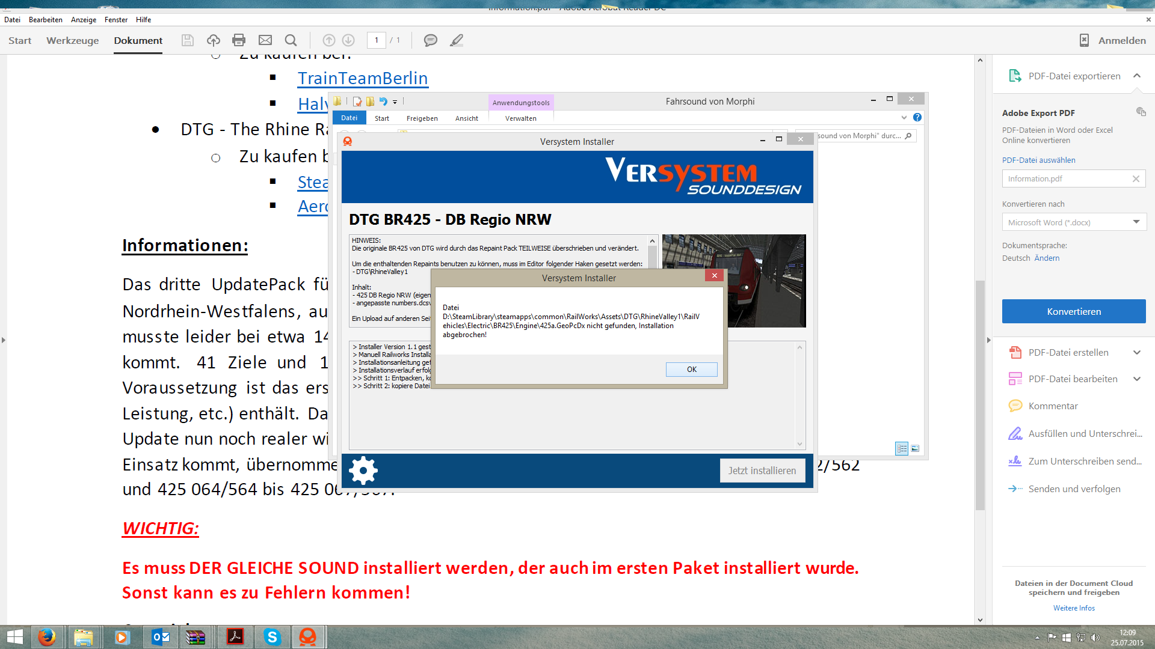Open the Bearbeiten menu
Screen dimensions: 1155x649
(x=45, y=20)
